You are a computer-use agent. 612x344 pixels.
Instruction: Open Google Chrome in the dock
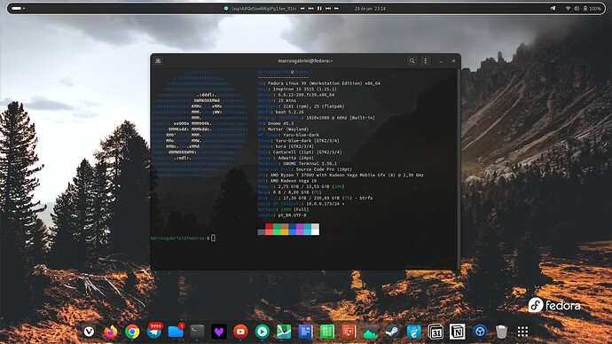pos(132,332)
